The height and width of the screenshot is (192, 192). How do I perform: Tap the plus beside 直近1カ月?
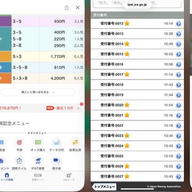point(78,108)
